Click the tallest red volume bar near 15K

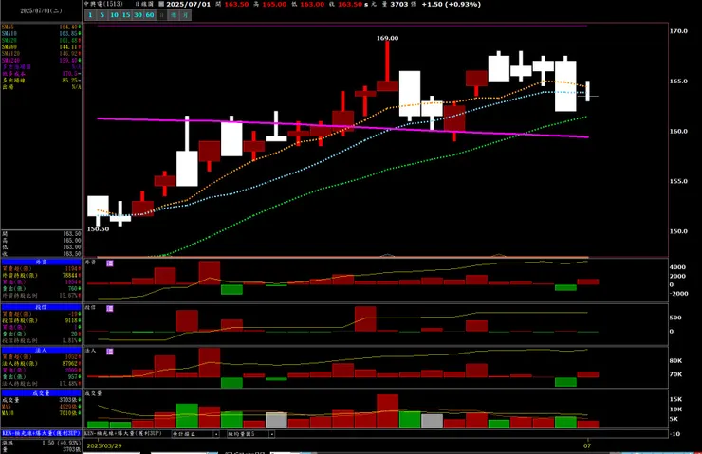tap(388, 411)
